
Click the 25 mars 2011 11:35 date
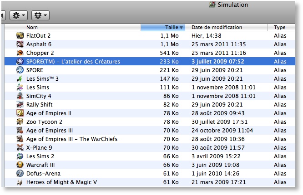[x=218, y=44]
